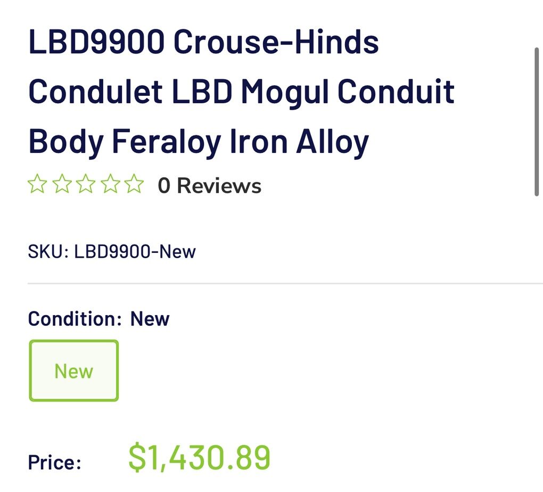
Task: Click Crouse-Hinds in the product title
Action: point(276,42)
